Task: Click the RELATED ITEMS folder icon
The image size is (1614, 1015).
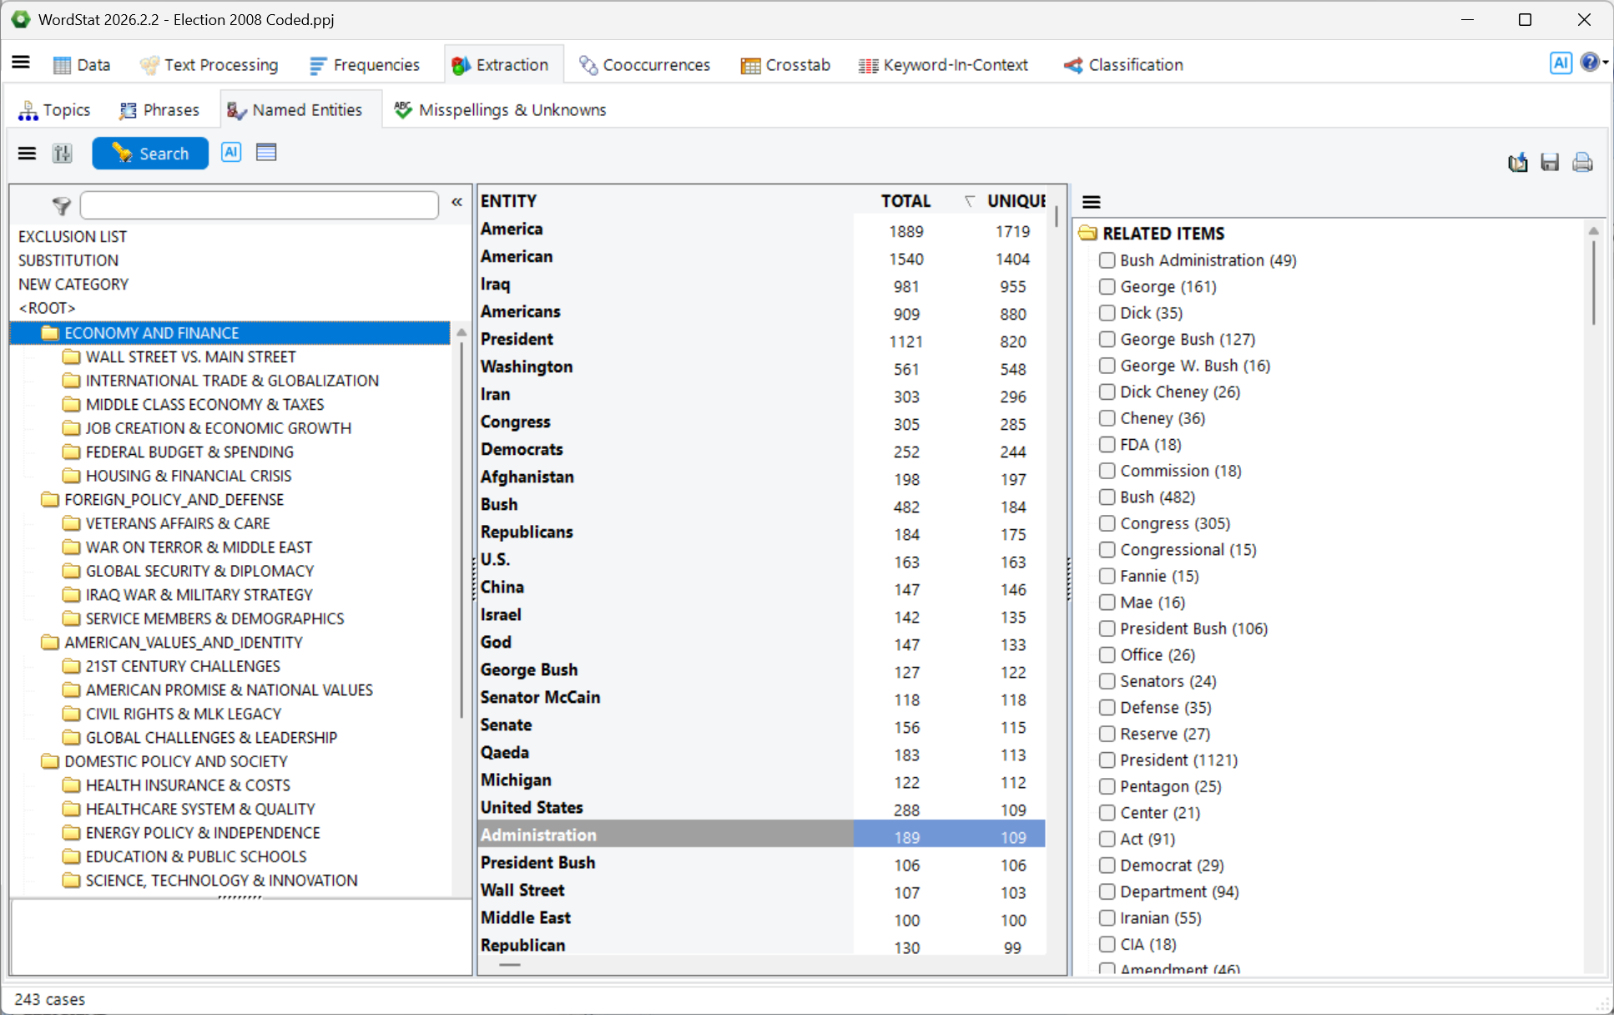Action: (1087, 233)
